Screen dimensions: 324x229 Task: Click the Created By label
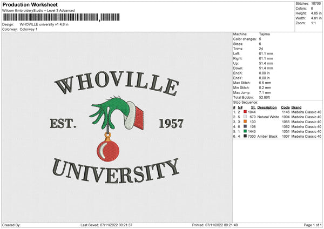11,225
